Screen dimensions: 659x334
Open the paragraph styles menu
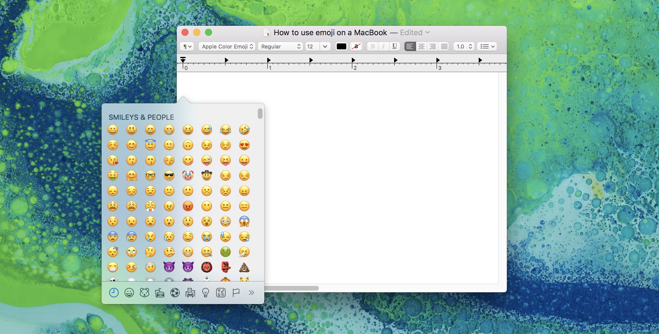(x=186, y=46)
